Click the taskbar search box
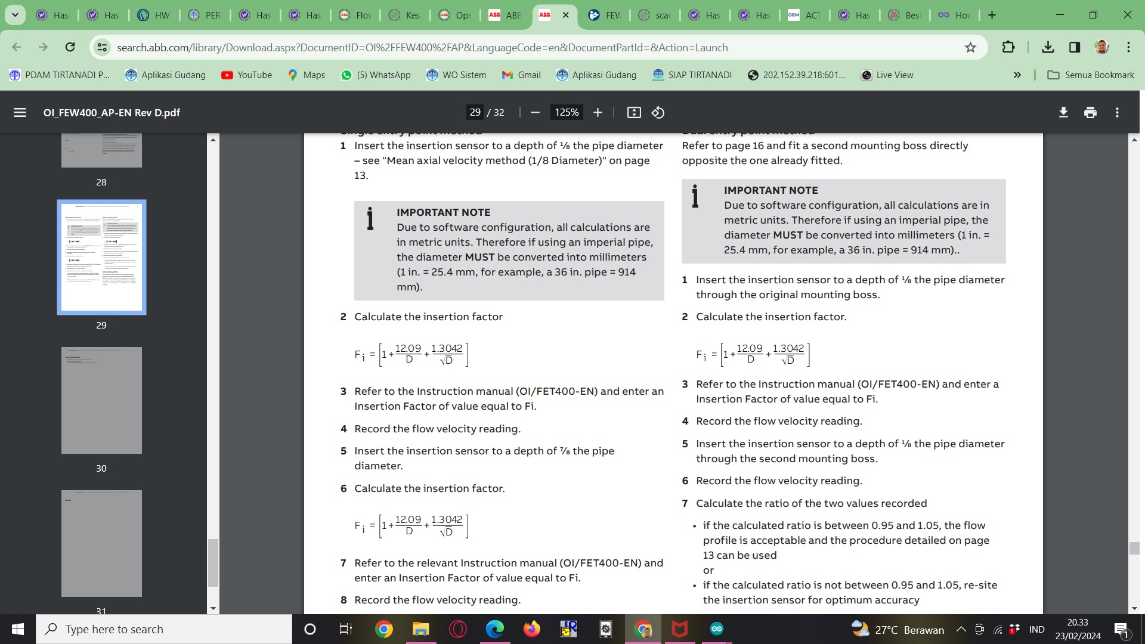The image size is (1145, 644). tap(164, 629)
